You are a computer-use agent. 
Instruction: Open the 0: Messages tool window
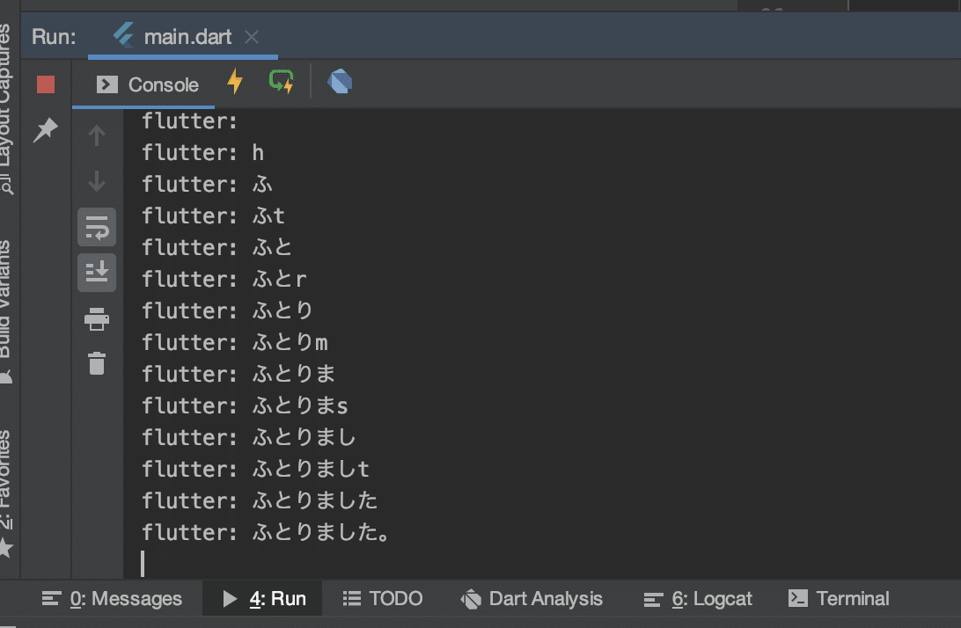[112, 599]
